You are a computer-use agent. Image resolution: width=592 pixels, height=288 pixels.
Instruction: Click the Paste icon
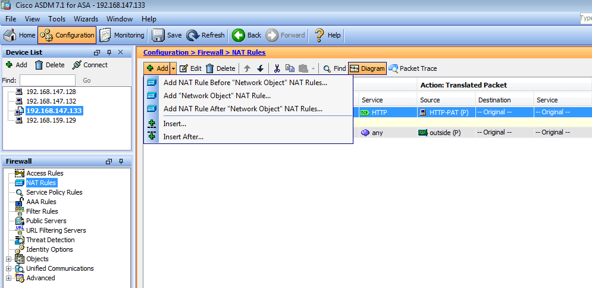click(x=303, y=68)
